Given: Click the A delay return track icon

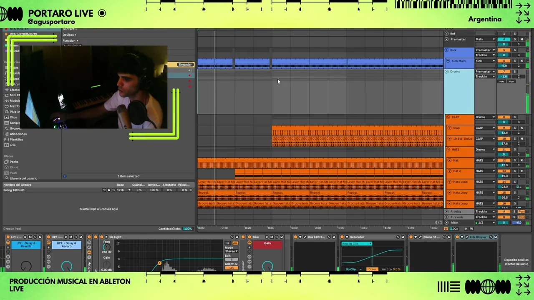Looking at the screenshot, I should (x=447, y=212).
